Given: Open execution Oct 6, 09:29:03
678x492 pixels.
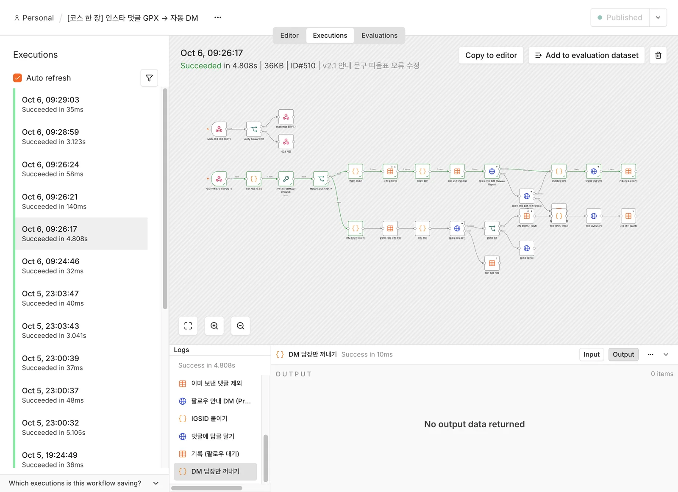Looking at the screenshot, I should click(81, 104).
